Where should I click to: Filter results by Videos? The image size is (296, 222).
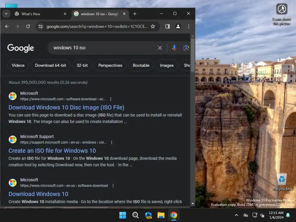(18, 65)
